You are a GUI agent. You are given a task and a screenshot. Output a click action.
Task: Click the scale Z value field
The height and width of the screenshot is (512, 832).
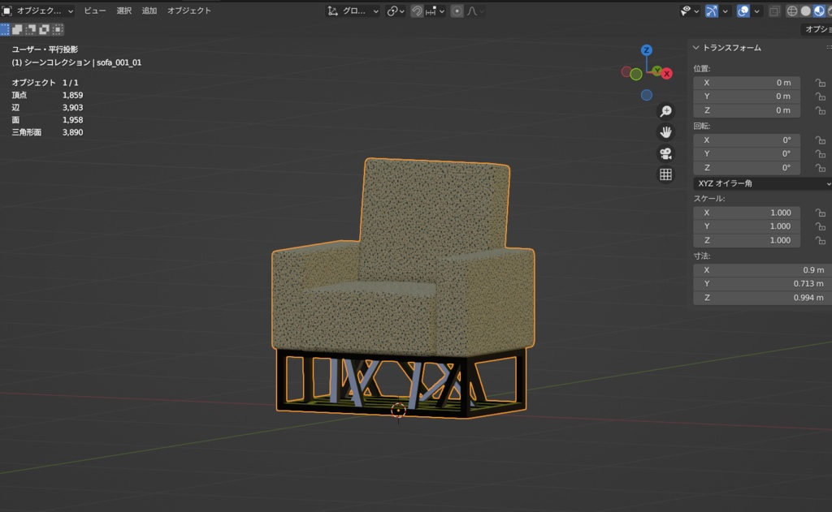coord(747,240)
